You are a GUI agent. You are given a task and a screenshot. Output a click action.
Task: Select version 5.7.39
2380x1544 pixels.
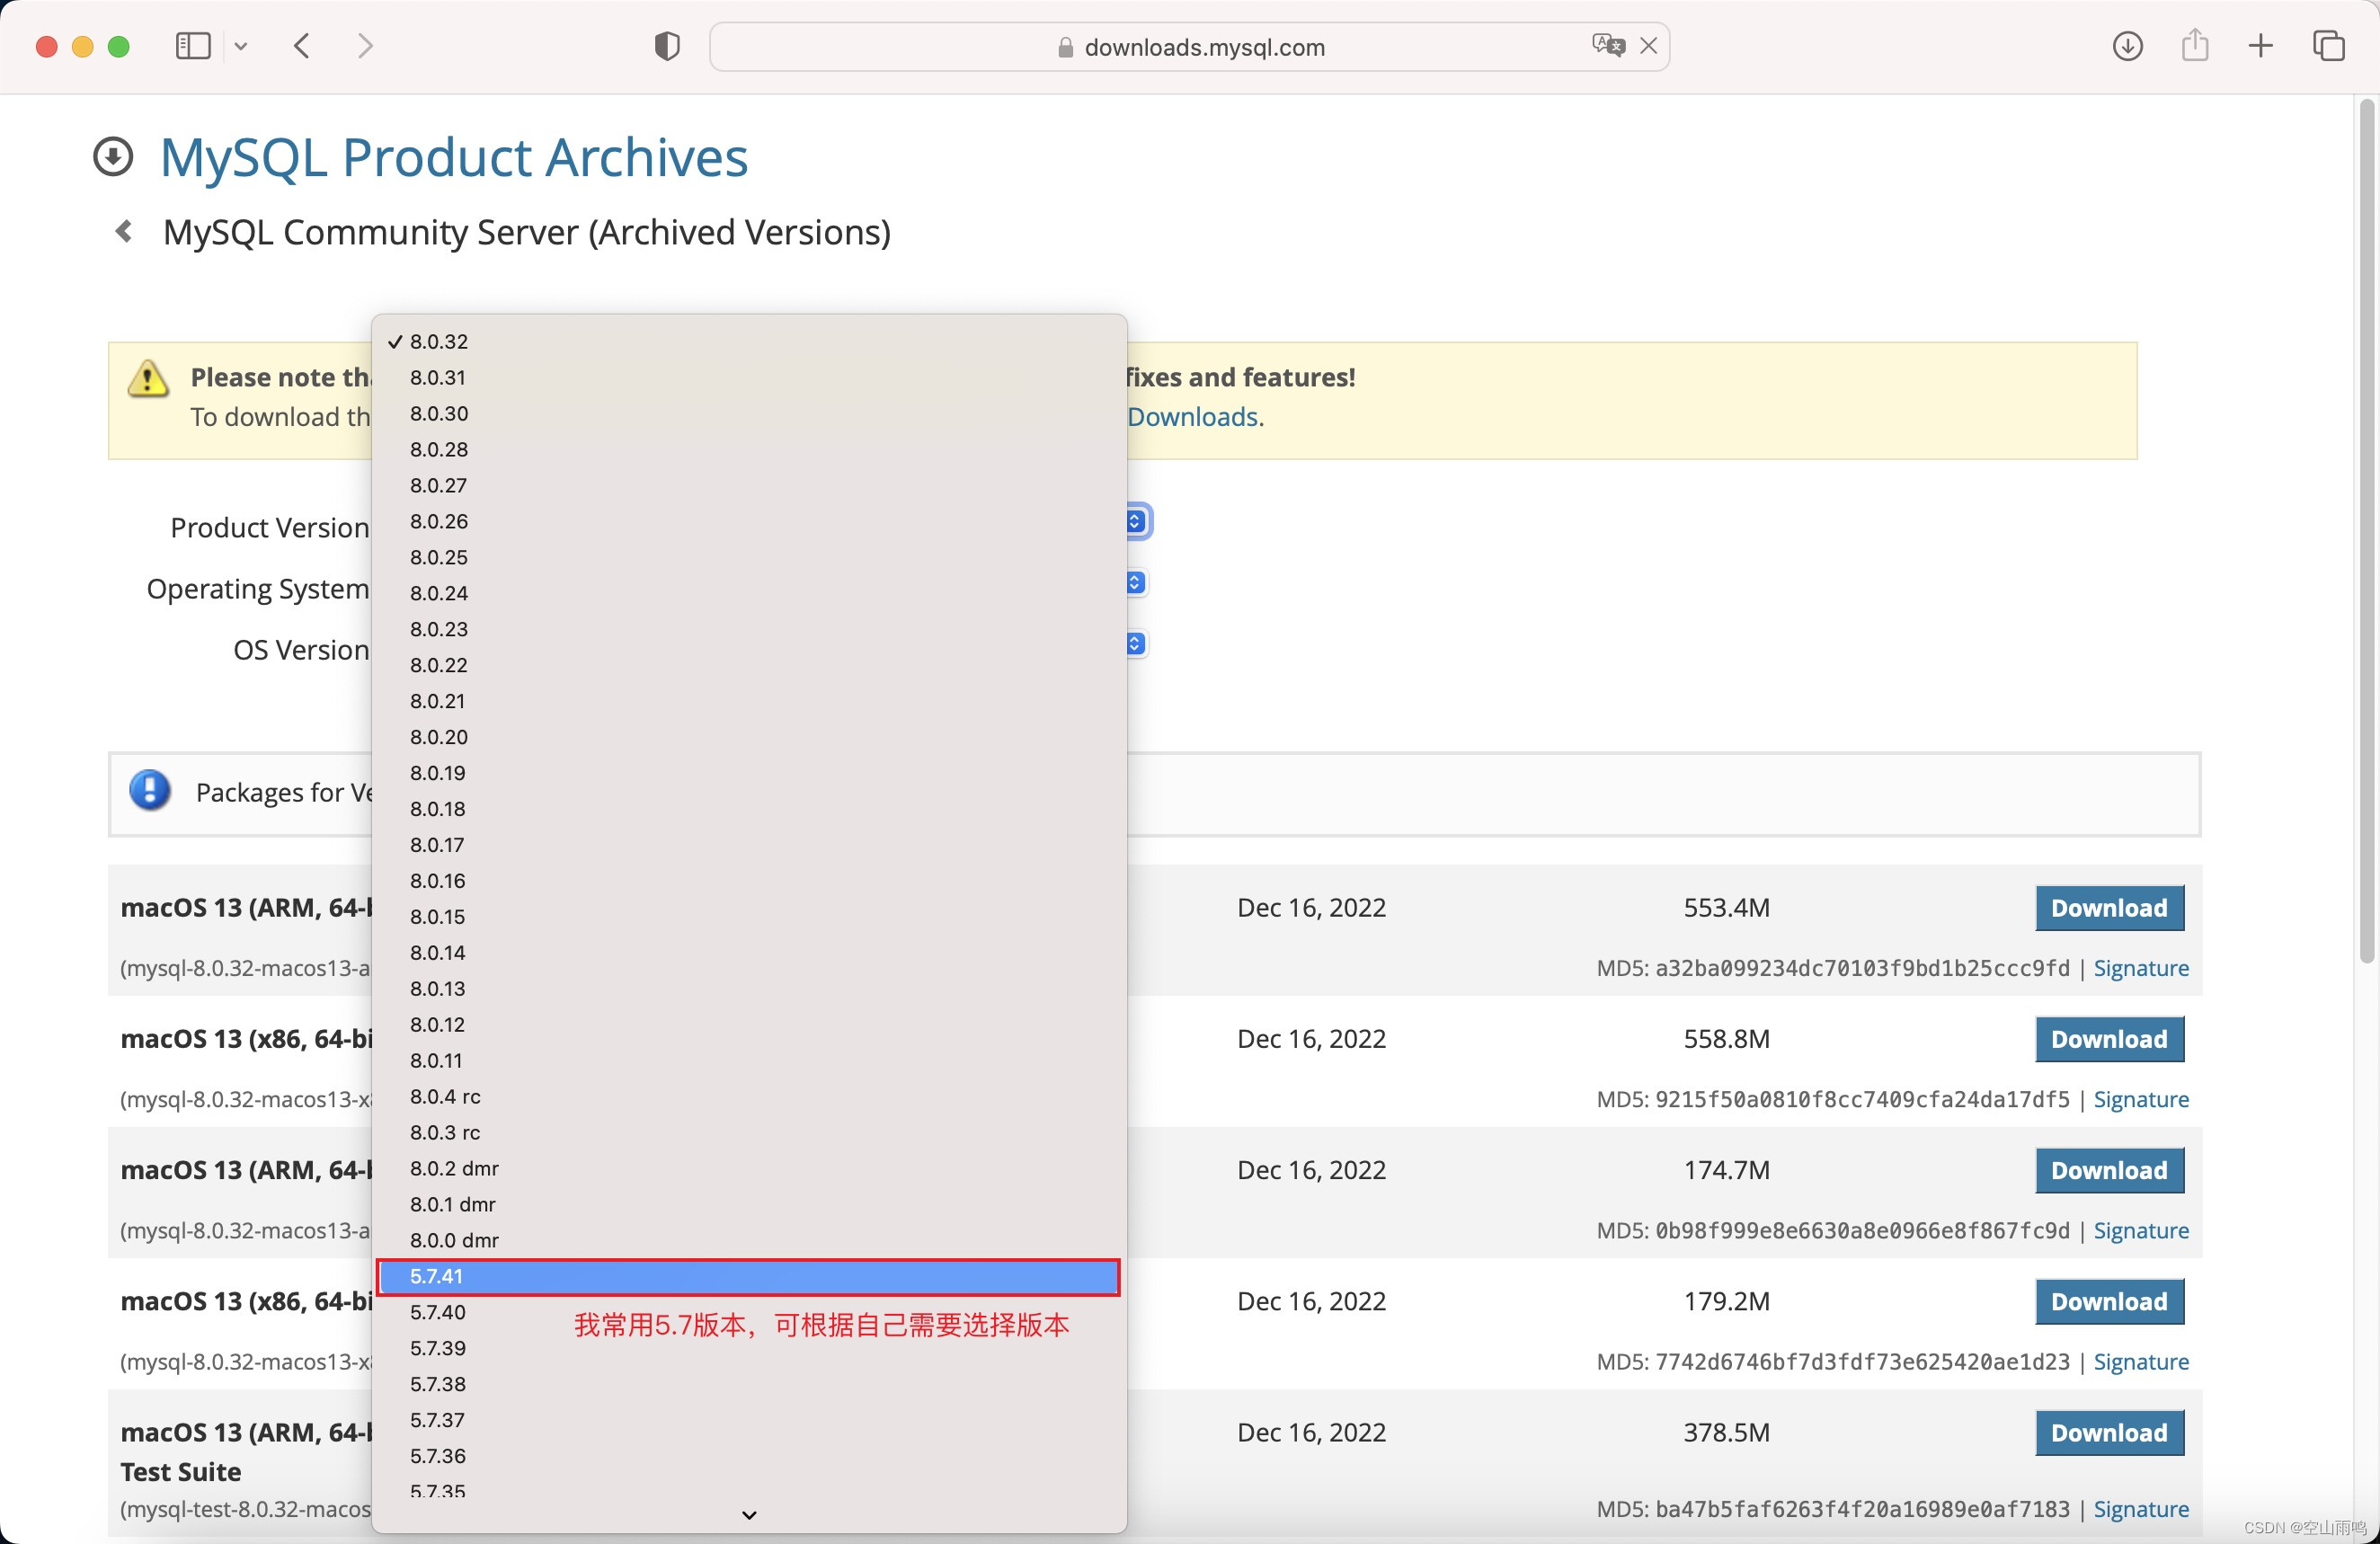tap(749, 1350)
